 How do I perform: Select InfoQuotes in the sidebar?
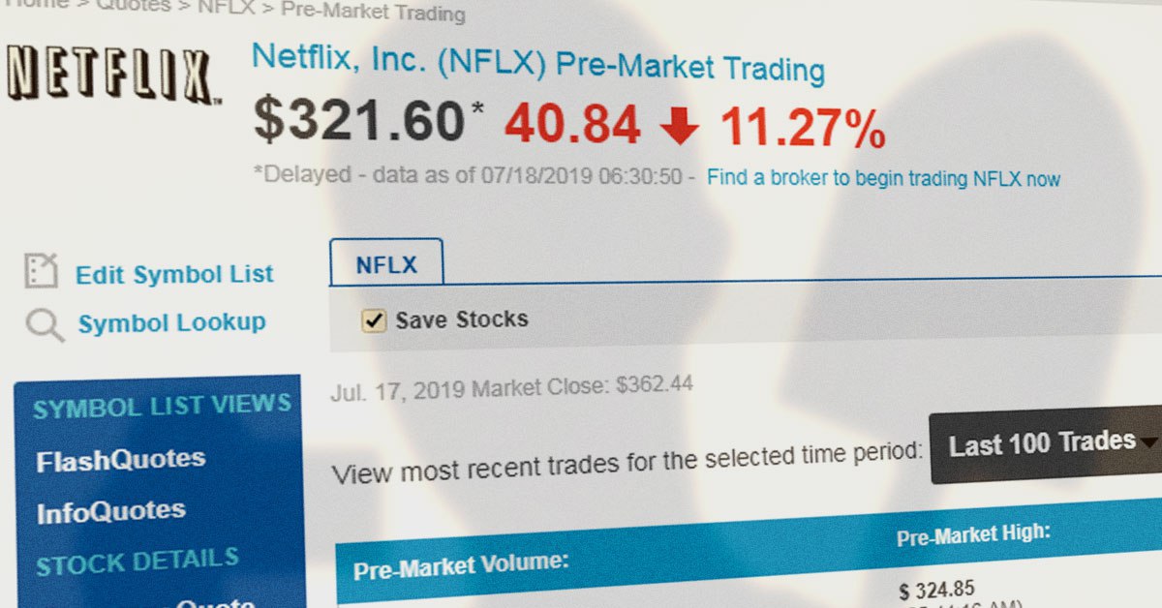(110, 512)
